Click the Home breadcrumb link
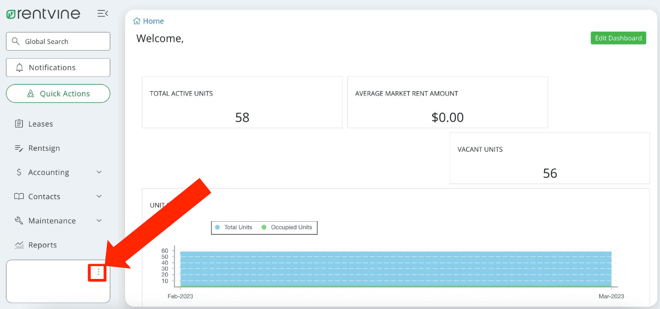660x309 pixels. pos(153,21)
